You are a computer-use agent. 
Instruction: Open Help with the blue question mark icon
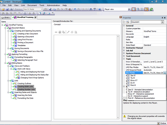pyautogui.click(x=100, y=9)
